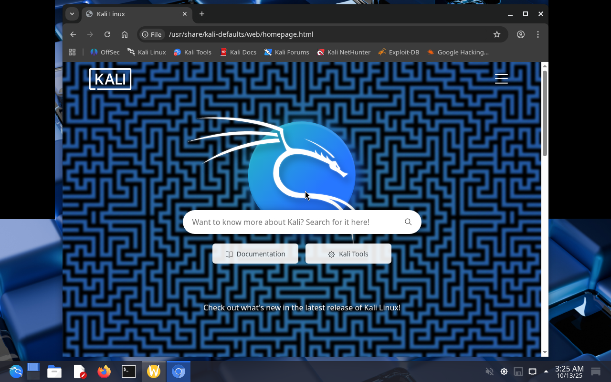
Task: Click the Documentation button
Action: click(255, 254)
